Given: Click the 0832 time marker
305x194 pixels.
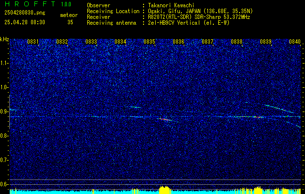Looking at the screenshot, I should 62,42.
